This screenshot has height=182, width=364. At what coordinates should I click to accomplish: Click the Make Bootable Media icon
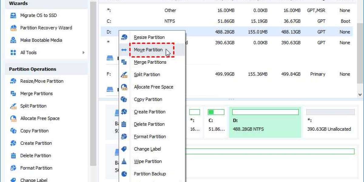pos(13,40)
